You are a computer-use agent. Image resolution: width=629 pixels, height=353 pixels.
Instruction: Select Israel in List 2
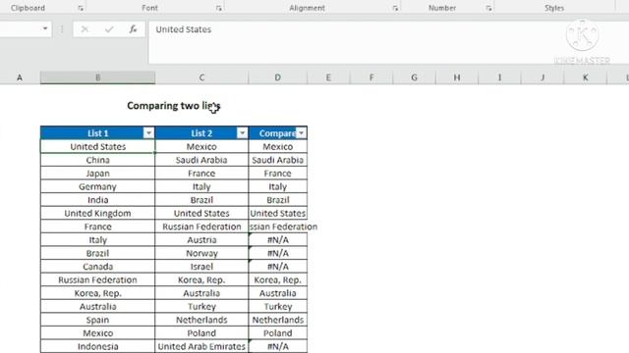pyautogui.click(x=201, y=266)
